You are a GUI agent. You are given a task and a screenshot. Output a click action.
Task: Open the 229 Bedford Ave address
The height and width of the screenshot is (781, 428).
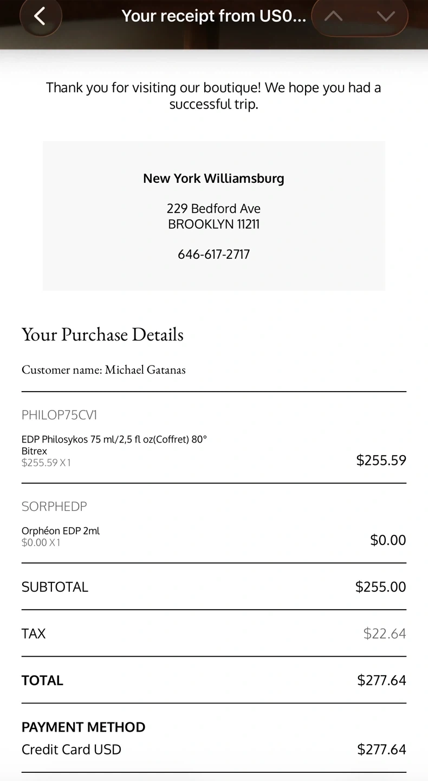click(213, 209)
